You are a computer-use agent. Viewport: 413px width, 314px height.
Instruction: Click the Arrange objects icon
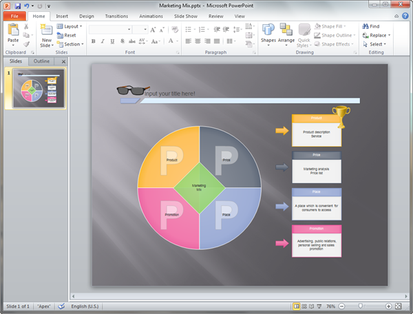(286, 34)
